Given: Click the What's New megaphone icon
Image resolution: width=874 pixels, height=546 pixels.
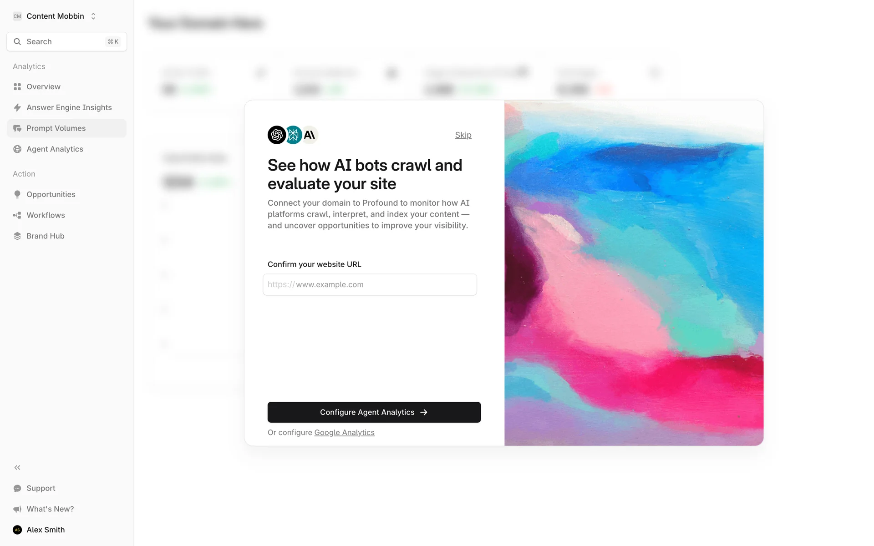Looking at the screenshot, I should (17, 509).
